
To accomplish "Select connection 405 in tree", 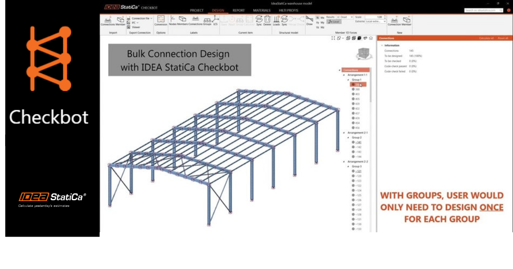I will tap(356, 99).
